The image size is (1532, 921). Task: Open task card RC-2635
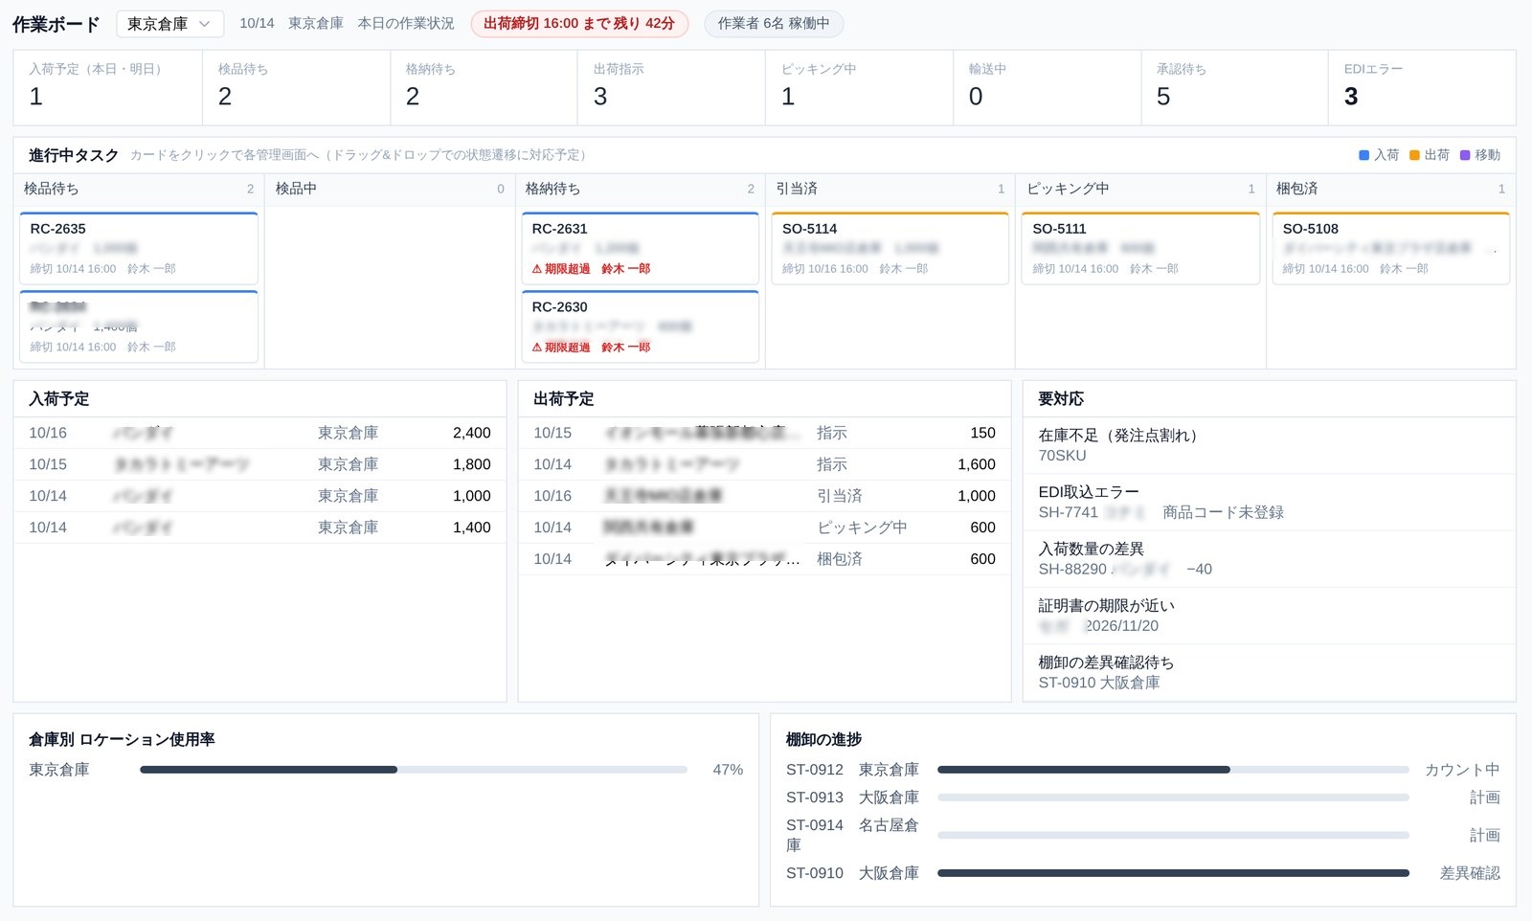click(139, 248)
